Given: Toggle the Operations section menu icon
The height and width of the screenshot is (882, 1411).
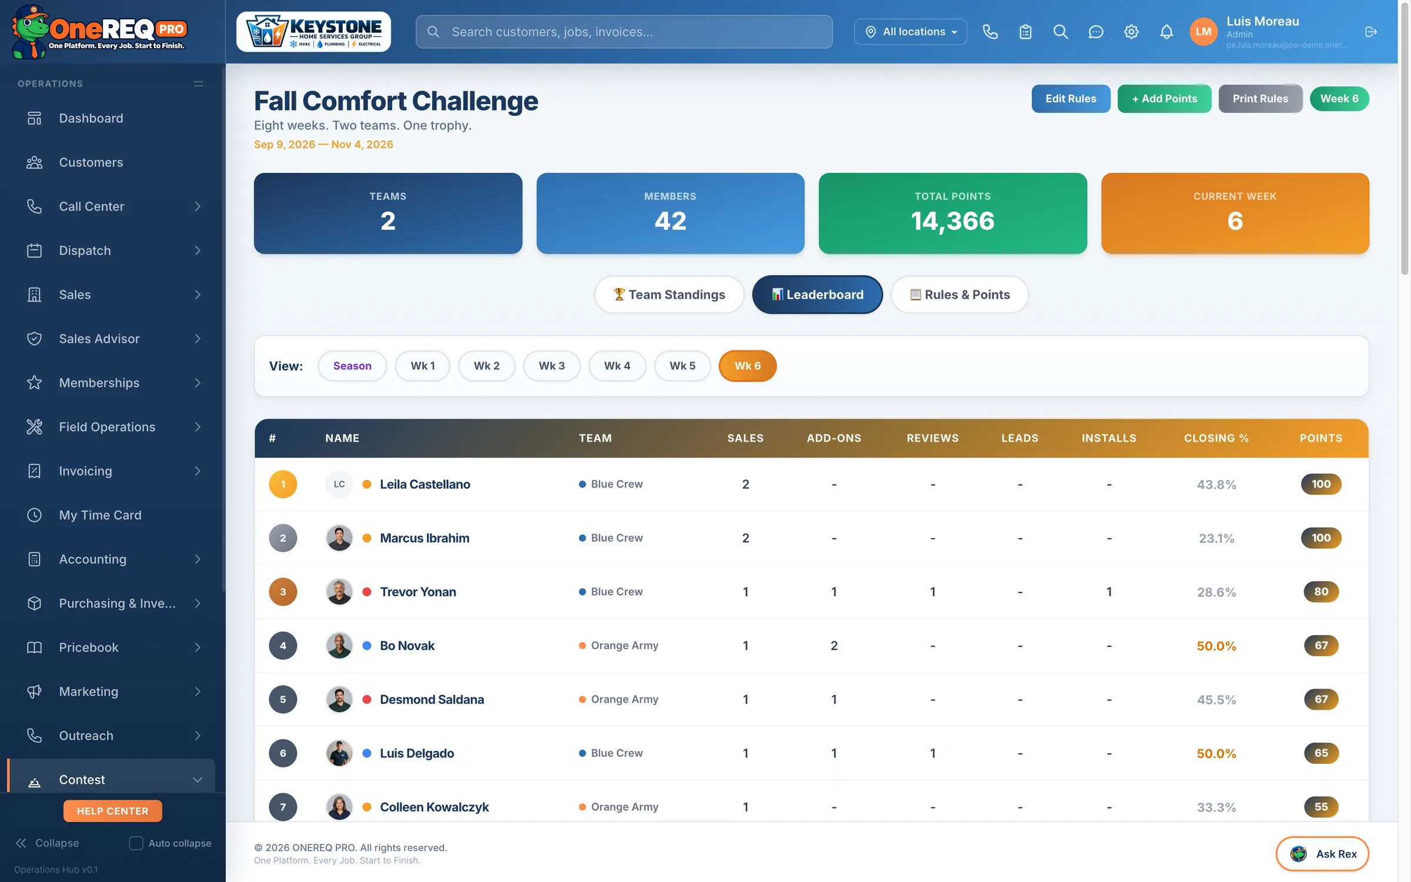Looking at the screenshot, I should [198, 84].
